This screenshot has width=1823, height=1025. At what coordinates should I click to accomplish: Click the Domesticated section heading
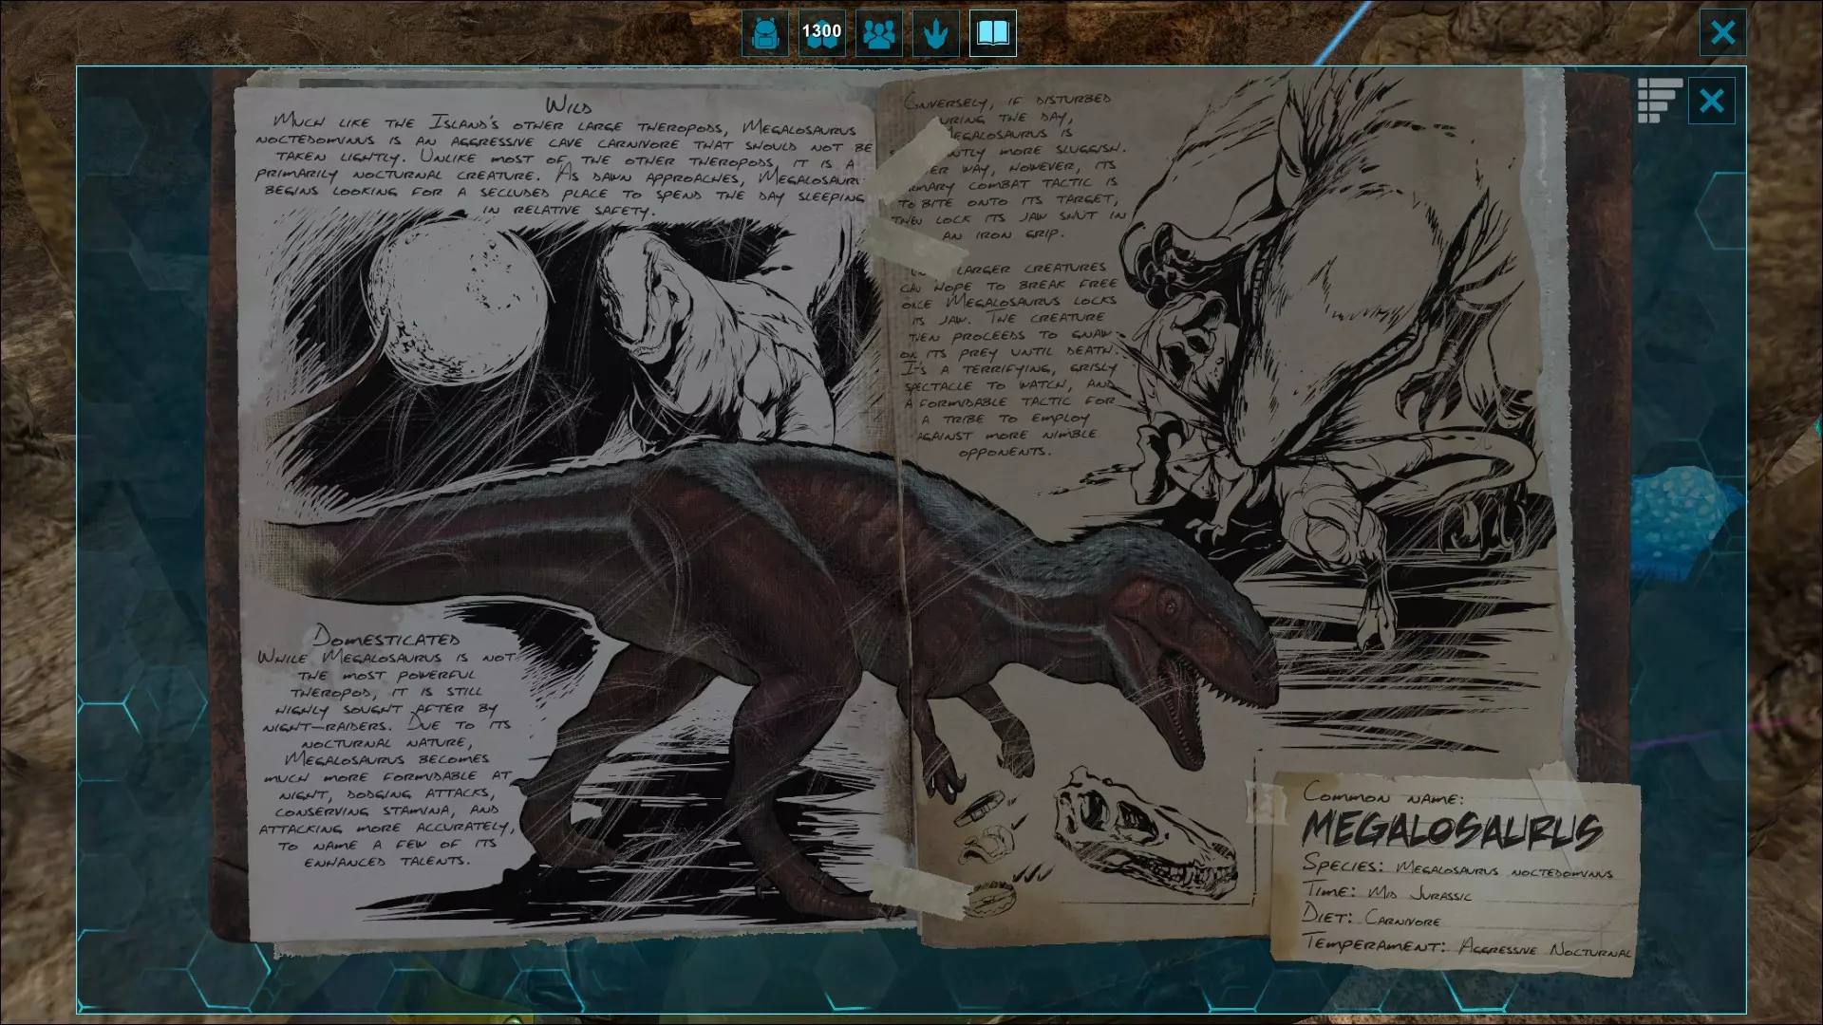(x=387, y=638)
